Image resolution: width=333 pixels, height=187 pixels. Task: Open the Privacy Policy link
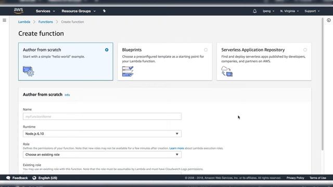(x=295, y=178)
